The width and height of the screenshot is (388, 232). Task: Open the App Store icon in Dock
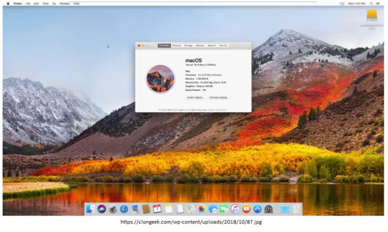coord(257,209)
